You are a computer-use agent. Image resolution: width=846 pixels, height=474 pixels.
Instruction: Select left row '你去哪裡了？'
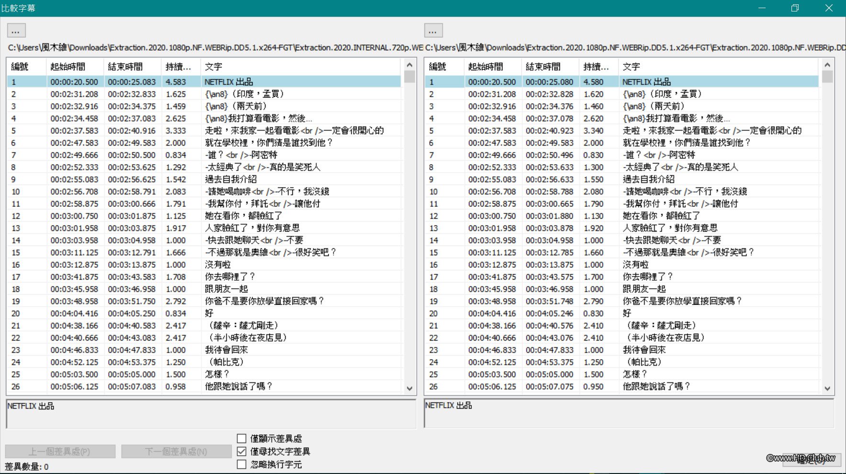pos(204,277)
